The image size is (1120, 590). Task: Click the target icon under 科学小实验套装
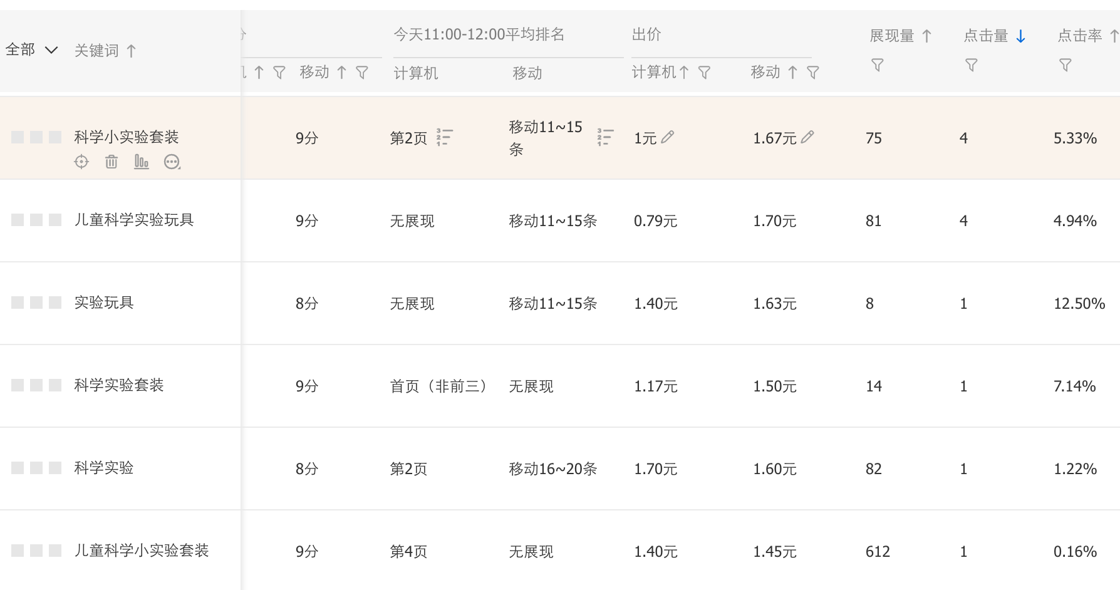pos(81,162)
